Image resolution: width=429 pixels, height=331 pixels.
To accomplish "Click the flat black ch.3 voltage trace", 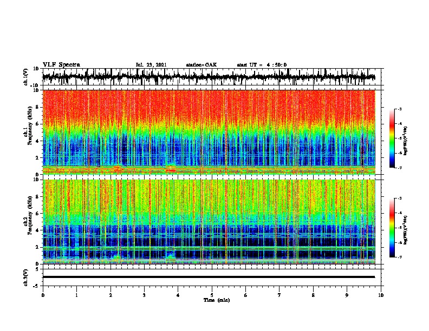I will pyautogui.click(x=209, y=277).
